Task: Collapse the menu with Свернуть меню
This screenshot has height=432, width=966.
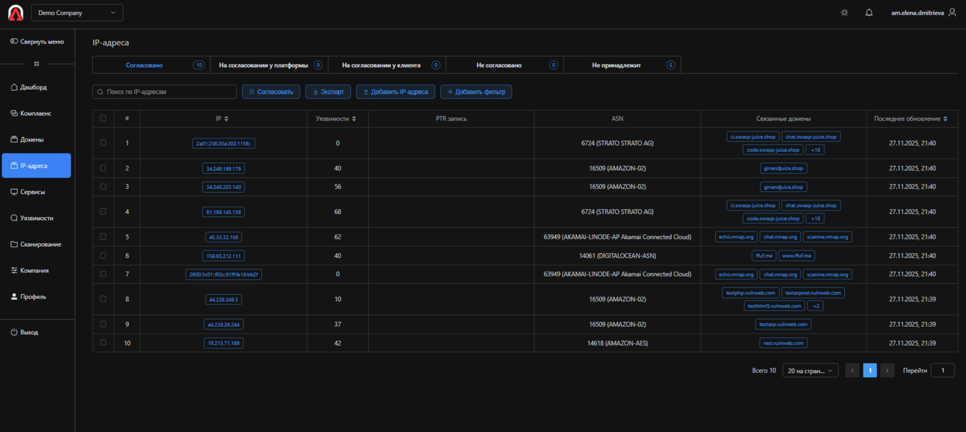Action: click(x=37, y=41)
